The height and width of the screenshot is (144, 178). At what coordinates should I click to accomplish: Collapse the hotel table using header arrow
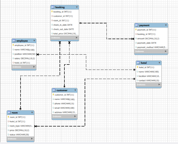(159, 63)
